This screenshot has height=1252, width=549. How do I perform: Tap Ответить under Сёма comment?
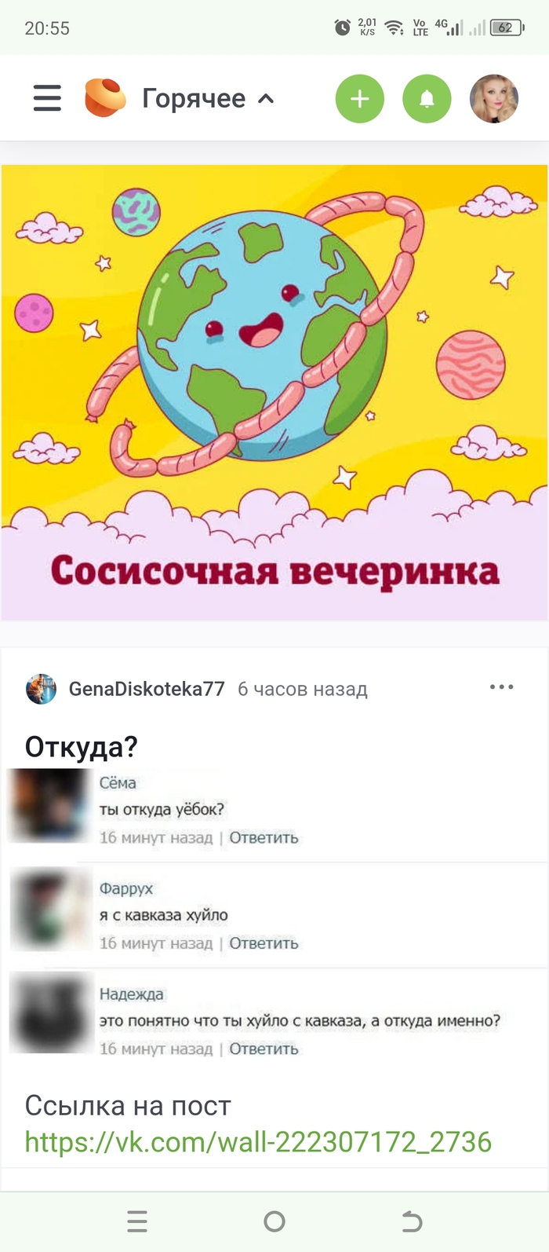coord(264,837)
